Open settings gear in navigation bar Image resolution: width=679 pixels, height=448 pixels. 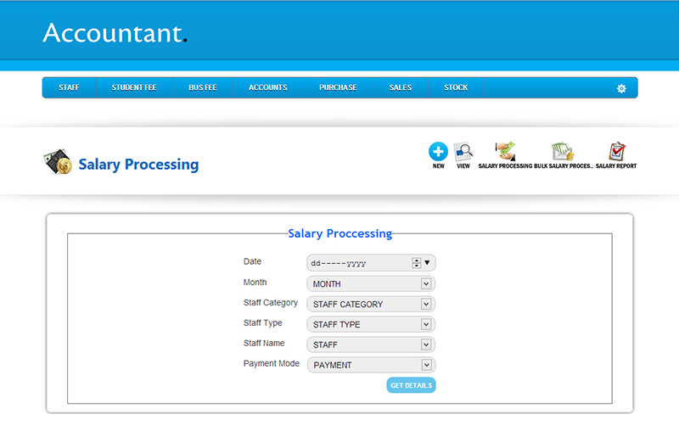pyautogui.click(x=621, y=88)
